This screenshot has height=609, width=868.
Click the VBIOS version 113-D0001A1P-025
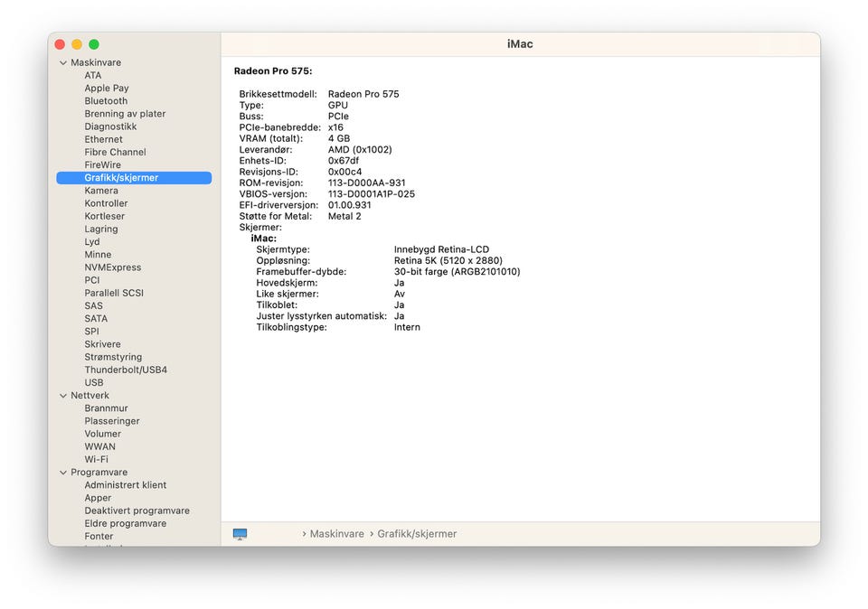tap(372, 194)
